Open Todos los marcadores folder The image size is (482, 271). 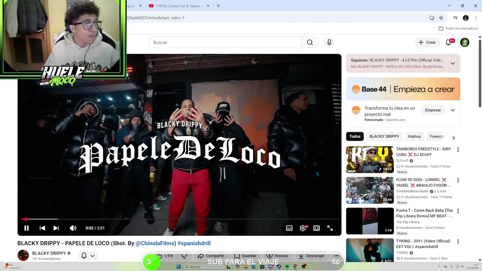(458, 29)
